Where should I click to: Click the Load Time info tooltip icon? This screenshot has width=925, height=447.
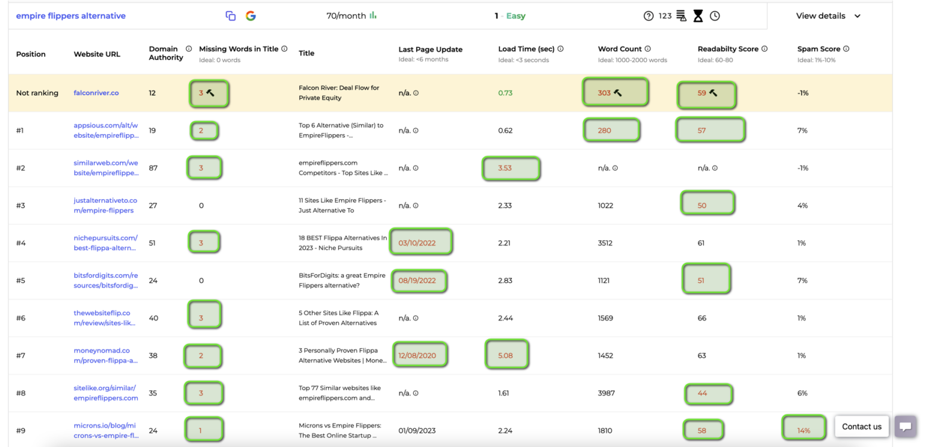coord(561,49)
